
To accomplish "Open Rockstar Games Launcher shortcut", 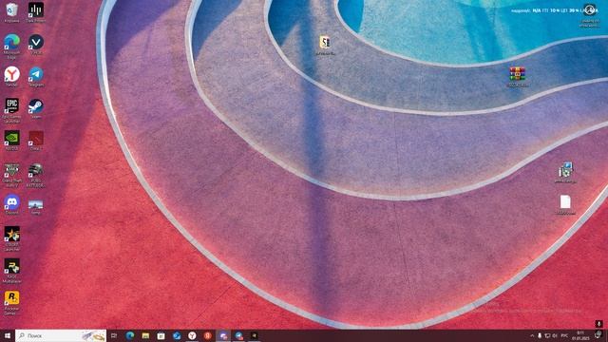I will [11, 302].
